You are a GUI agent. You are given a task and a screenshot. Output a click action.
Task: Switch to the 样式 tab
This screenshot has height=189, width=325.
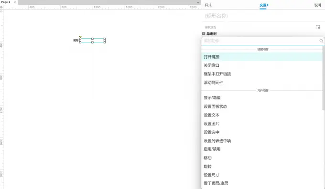tap(208, 5)
